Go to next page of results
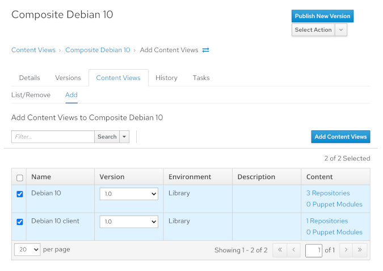Viewport: 383px width, 271px height. pos(346,250)
